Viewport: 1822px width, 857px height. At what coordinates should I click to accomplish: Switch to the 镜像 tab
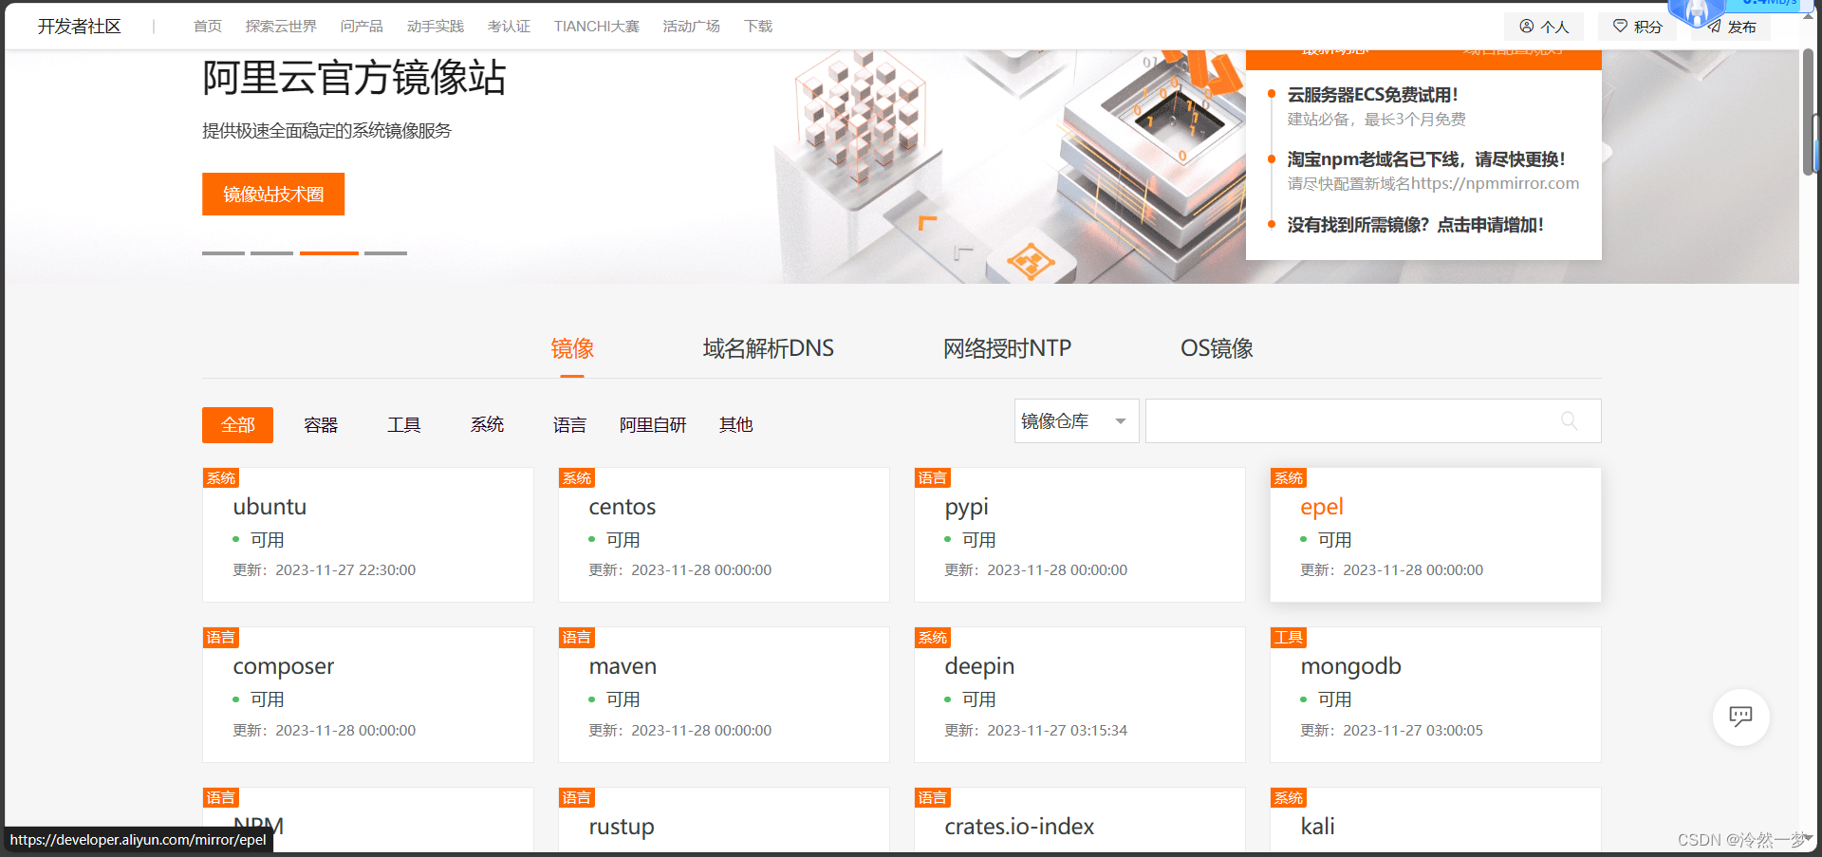(572, 348)
